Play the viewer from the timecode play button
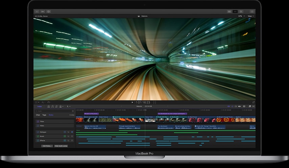This screenshot has height=168, width=289. [132, 102]
